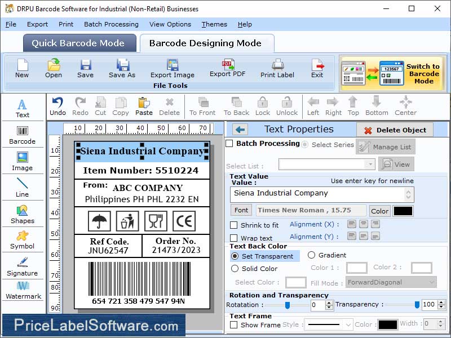Click the Delete Object button
Viewport: 451px width, 338px height.
395,130
